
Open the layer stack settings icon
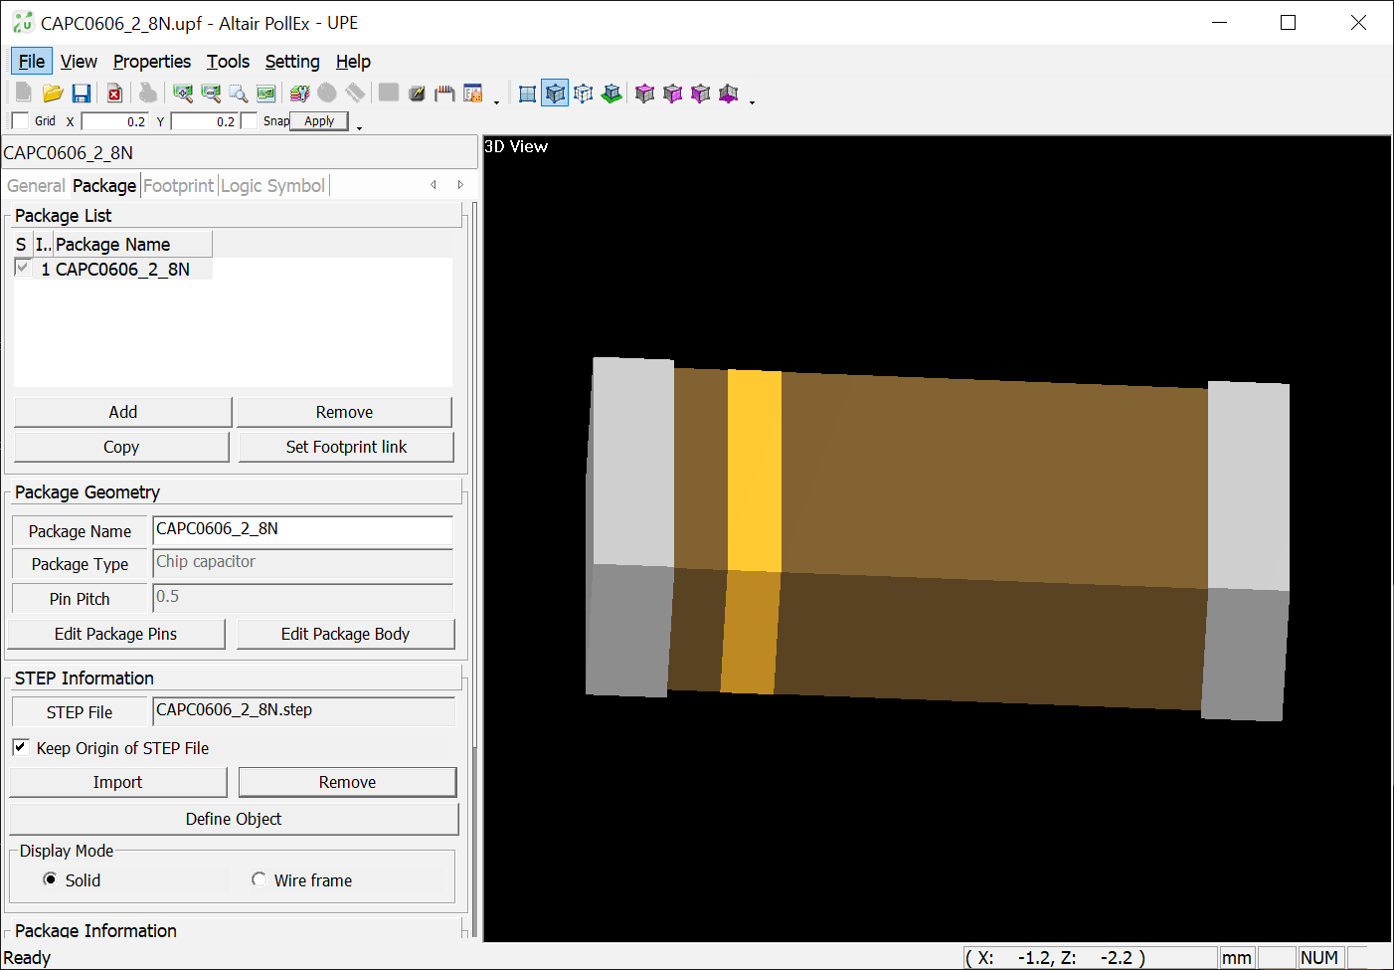coord(299,93)
